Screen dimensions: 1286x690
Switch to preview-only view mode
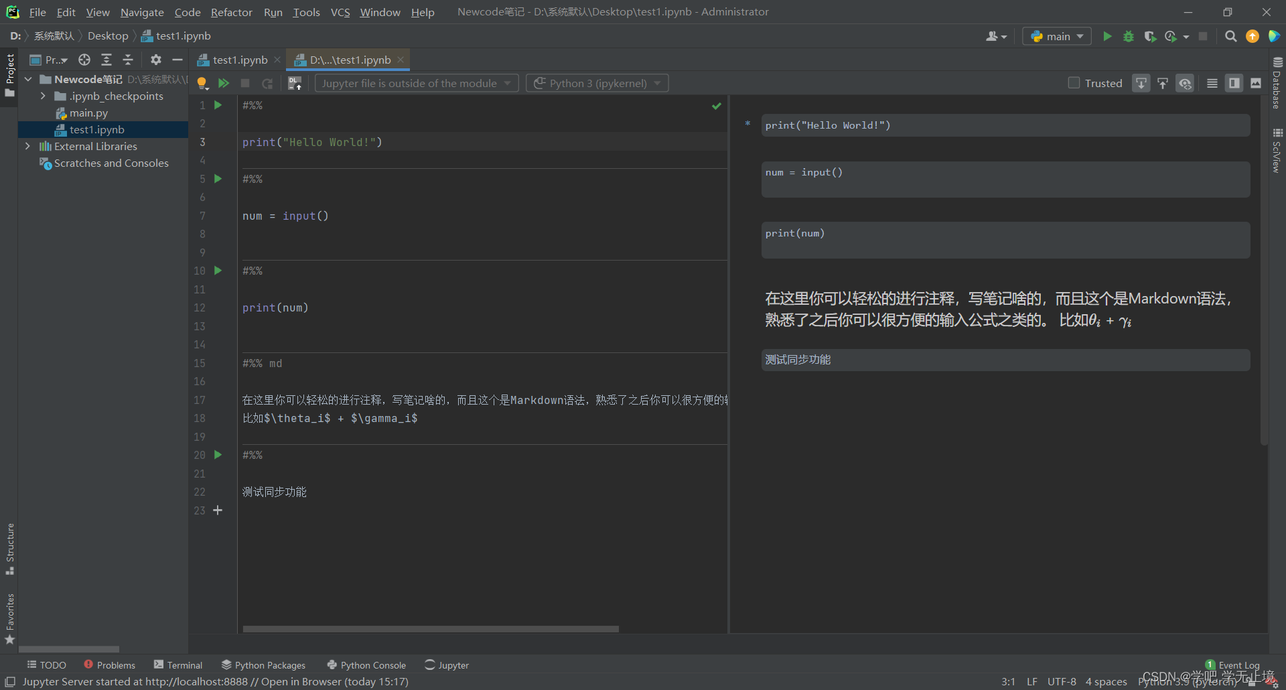point(1256,83)
